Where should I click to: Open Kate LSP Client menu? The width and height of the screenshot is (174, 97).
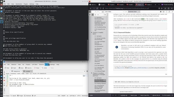pos(35,65)
